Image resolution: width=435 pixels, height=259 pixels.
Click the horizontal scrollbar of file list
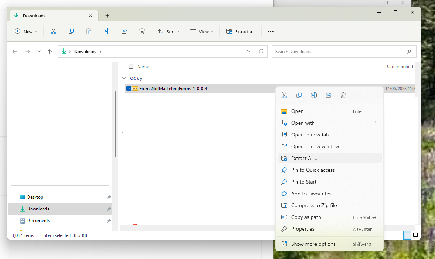195,228
